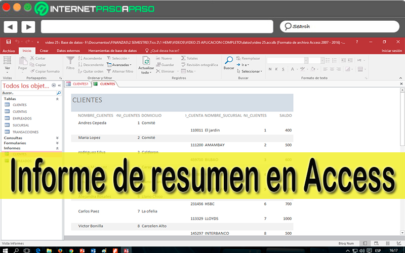Click the align right icon
This screenshot has height=253, width=405.
pos(338,69)
